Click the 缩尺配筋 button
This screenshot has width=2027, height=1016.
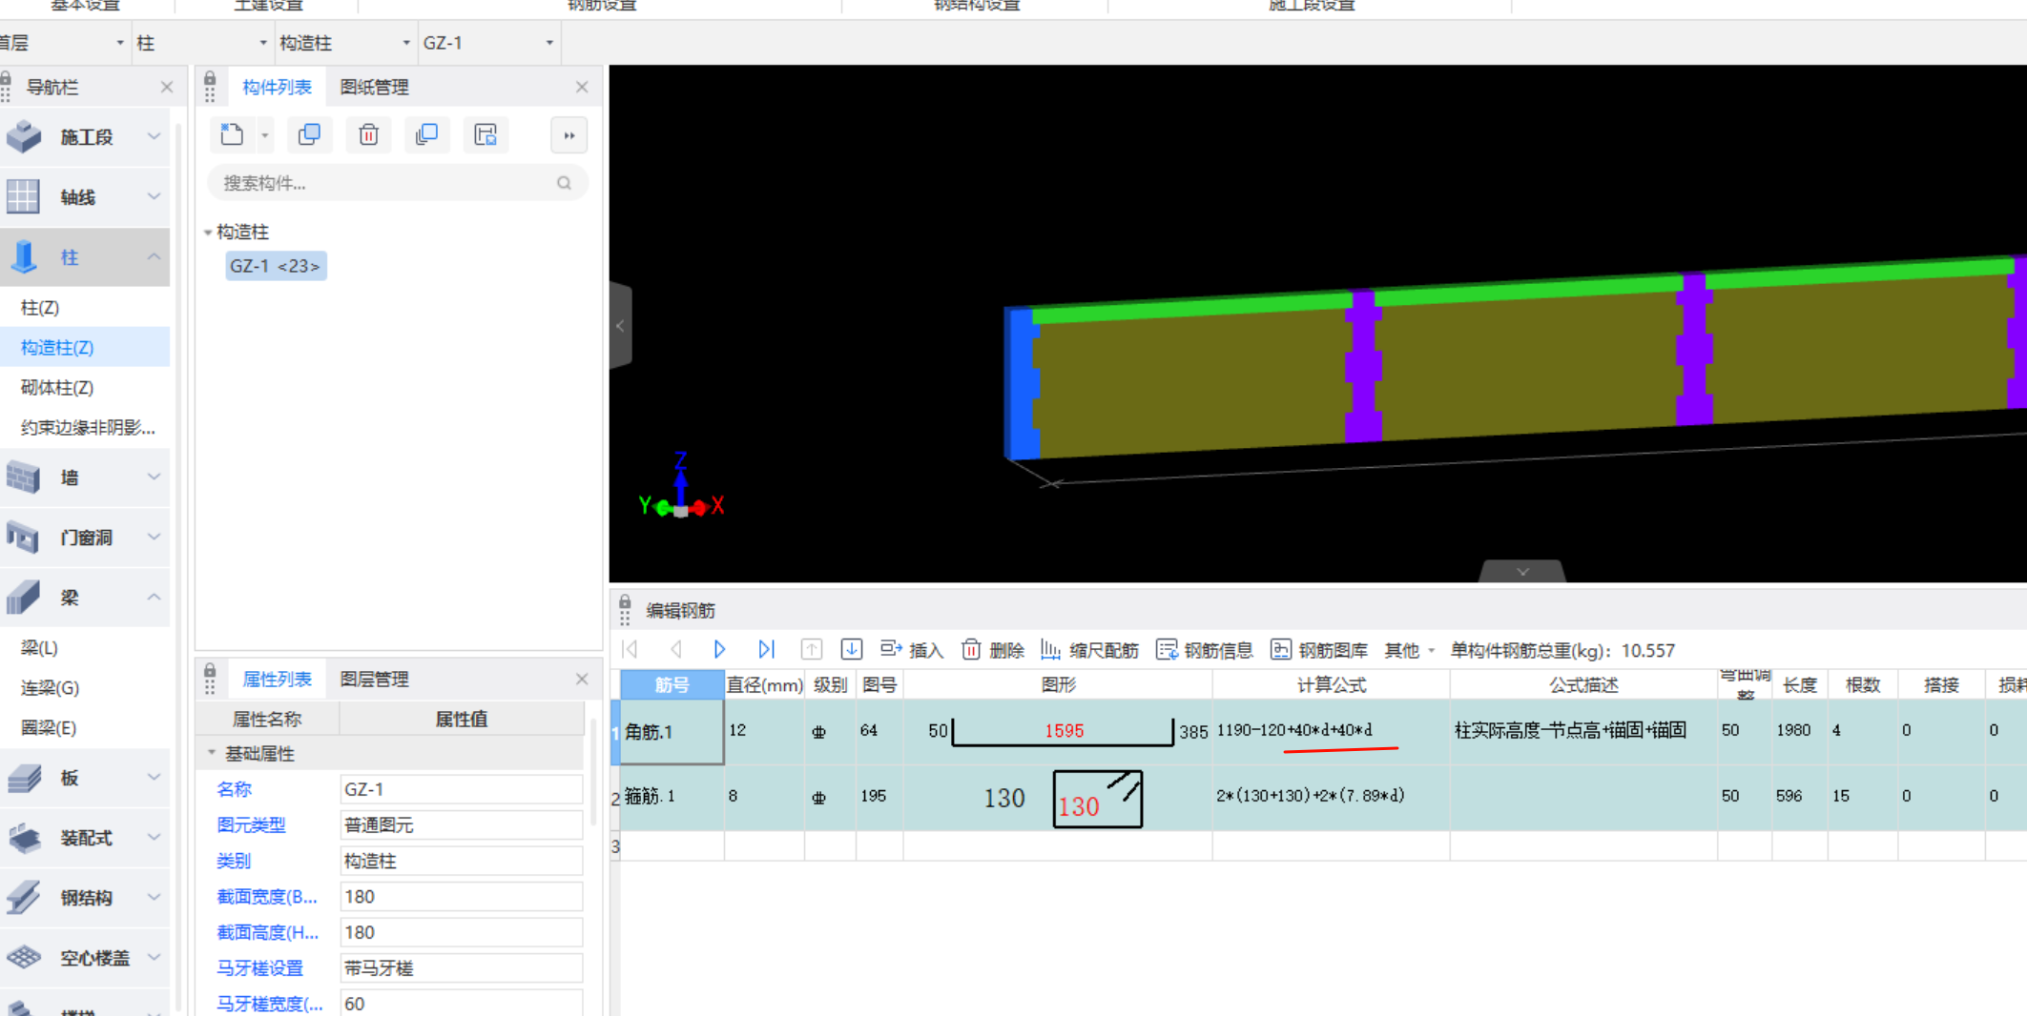1089,650
